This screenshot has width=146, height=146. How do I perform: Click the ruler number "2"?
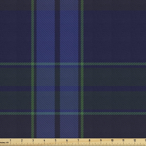pos(22,140)
